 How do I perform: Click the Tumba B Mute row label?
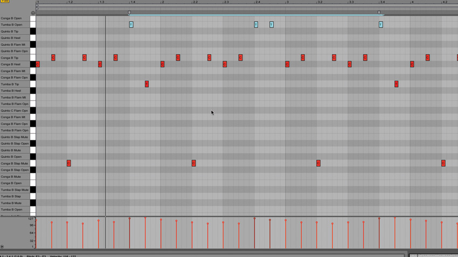pos(11,203)
